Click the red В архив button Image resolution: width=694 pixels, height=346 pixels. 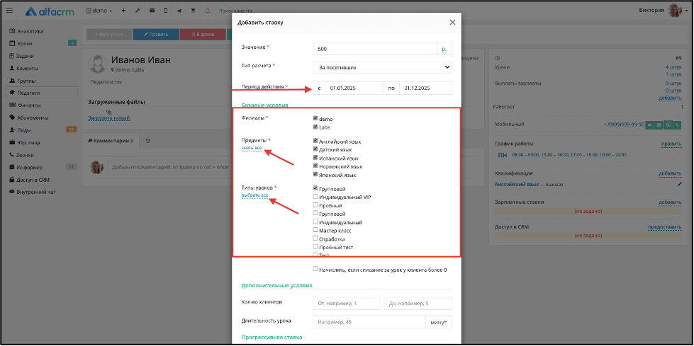pyautogui.click(x=203, y=35)
